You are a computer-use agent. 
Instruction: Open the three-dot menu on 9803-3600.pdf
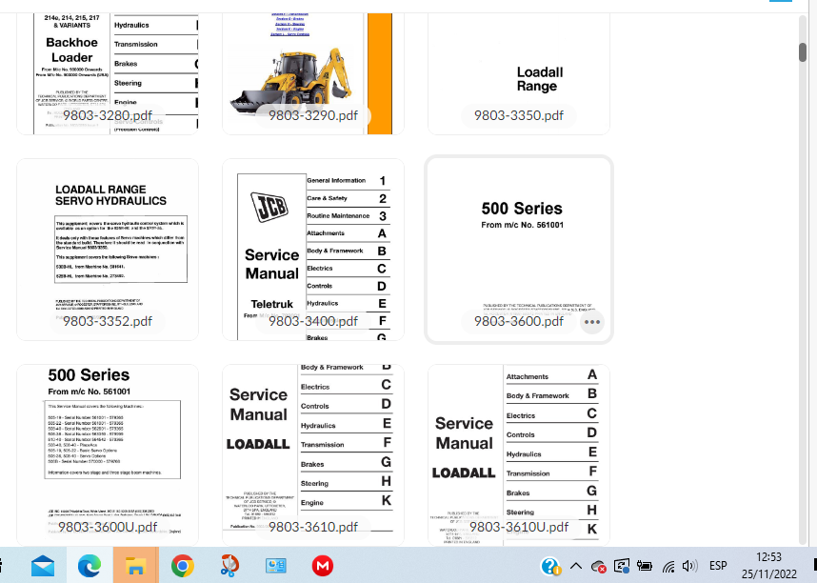pos(592,322)
